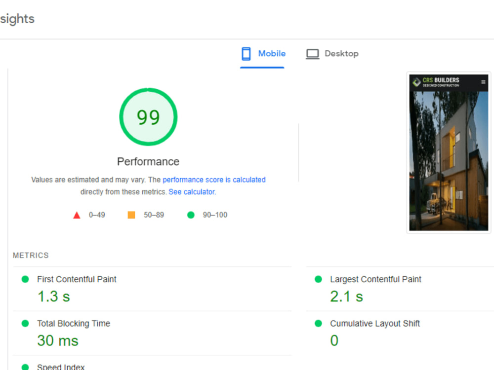This screenshot has width=494, height=370.
Task: Click the green circle 90–100 legend icon
Action: [191, 215]
